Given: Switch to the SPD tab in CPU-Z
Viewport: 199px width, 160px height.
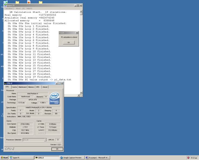Looking at the screenshot, I should click(x=38, y=87).
